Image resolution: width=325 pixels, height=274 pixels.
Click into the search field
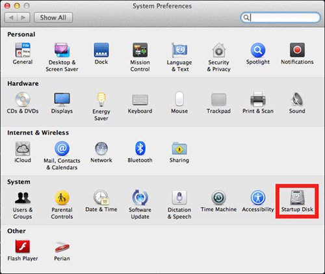coord(280,18)
